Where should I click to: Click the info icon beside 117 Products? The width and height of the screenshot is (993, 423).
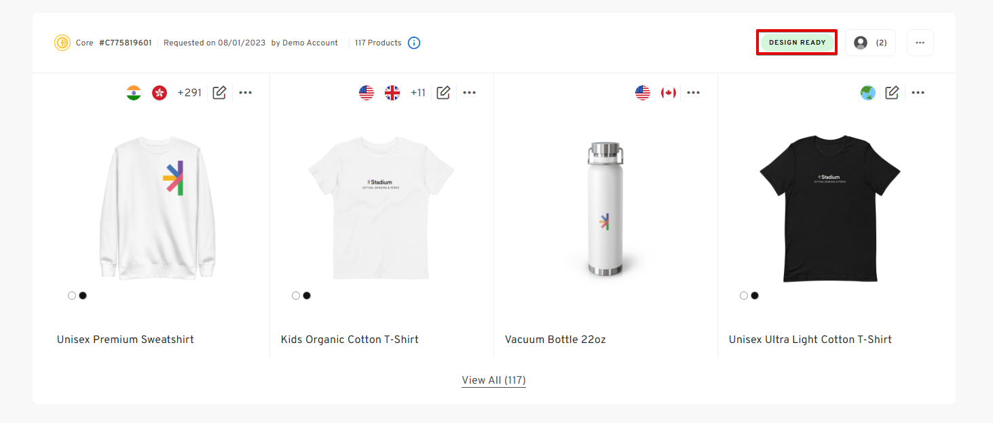[414, 43]
